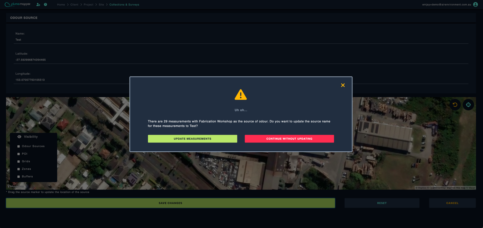Open Collections & Surveys breadcrumb
This screenshot has height=228, width=483.
click(x=124, y=5)
